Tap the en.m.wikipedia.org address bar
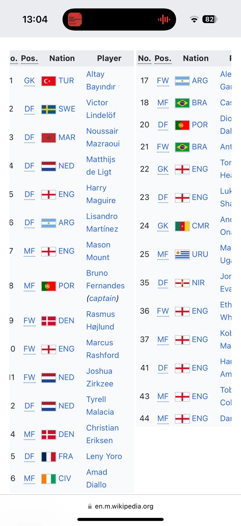Image resolution: width=241 pixels, height=526 pixels. 120,506
